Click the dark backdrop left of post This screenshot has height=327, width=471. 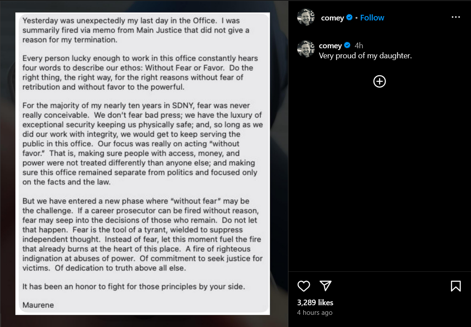(x=7, y=163)
